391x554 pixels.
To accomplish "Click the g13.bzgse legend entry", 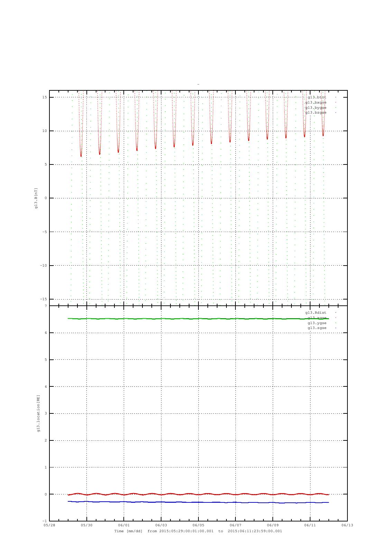I will [x=316, y=113].
